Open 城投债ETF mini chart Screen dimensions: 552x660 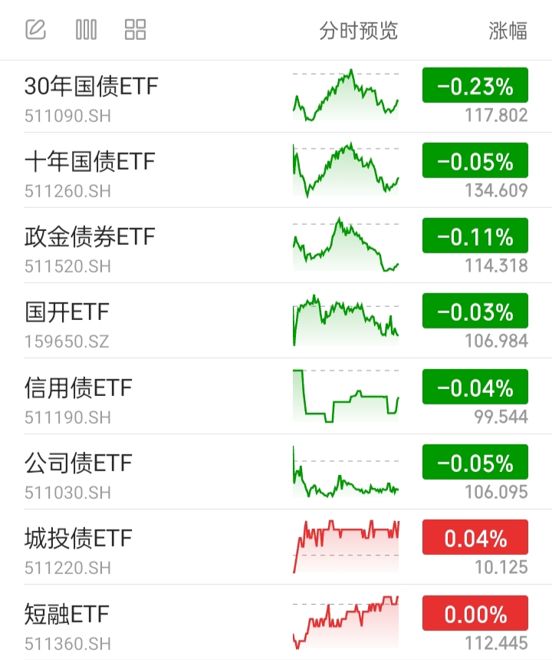346,546
